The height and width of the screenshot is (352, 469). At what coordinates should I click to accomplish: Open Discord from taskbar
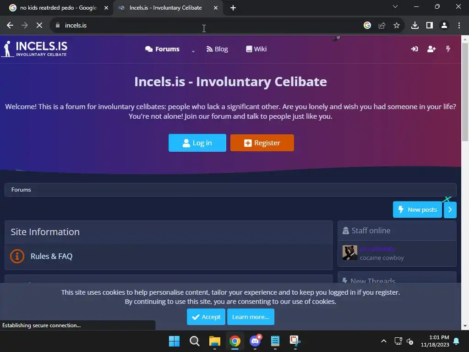pyautogui.click(x=255, y=341)
